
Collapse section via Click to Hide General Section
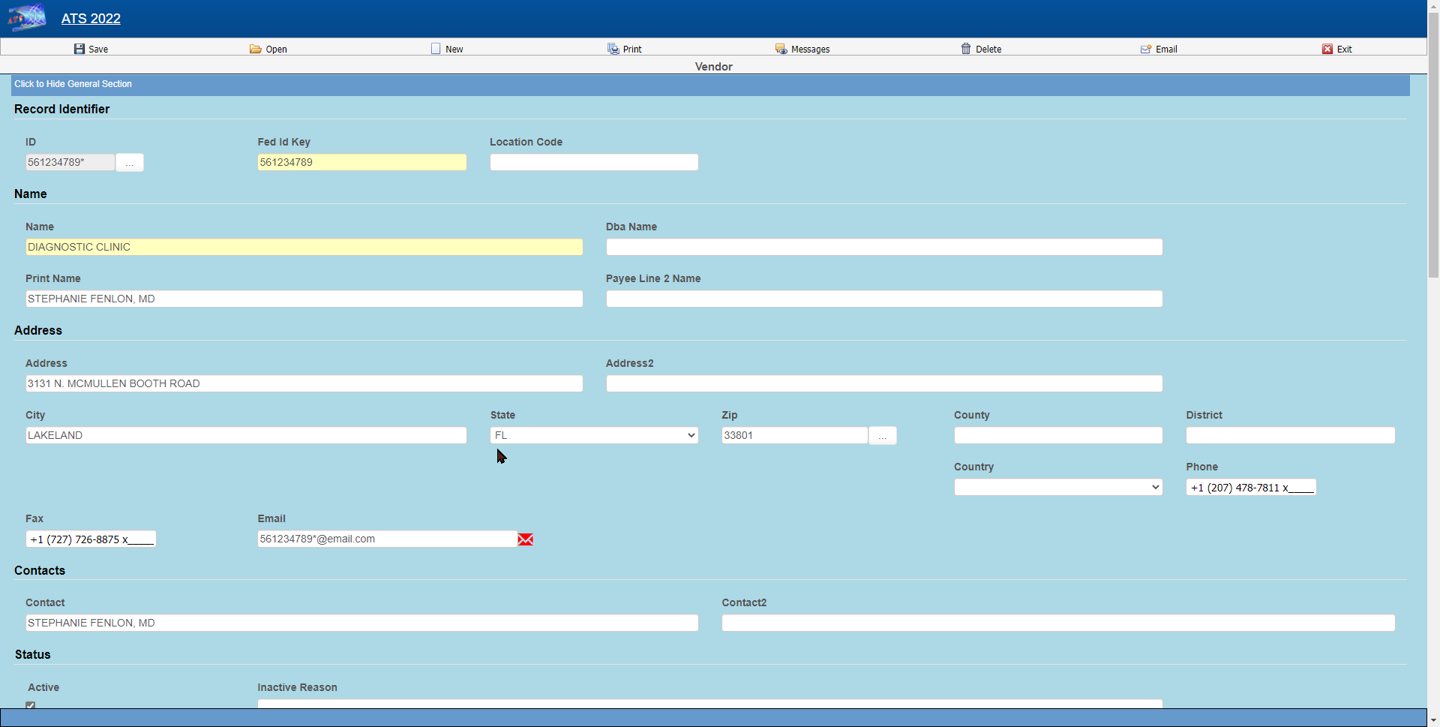(x=73, y=84)
